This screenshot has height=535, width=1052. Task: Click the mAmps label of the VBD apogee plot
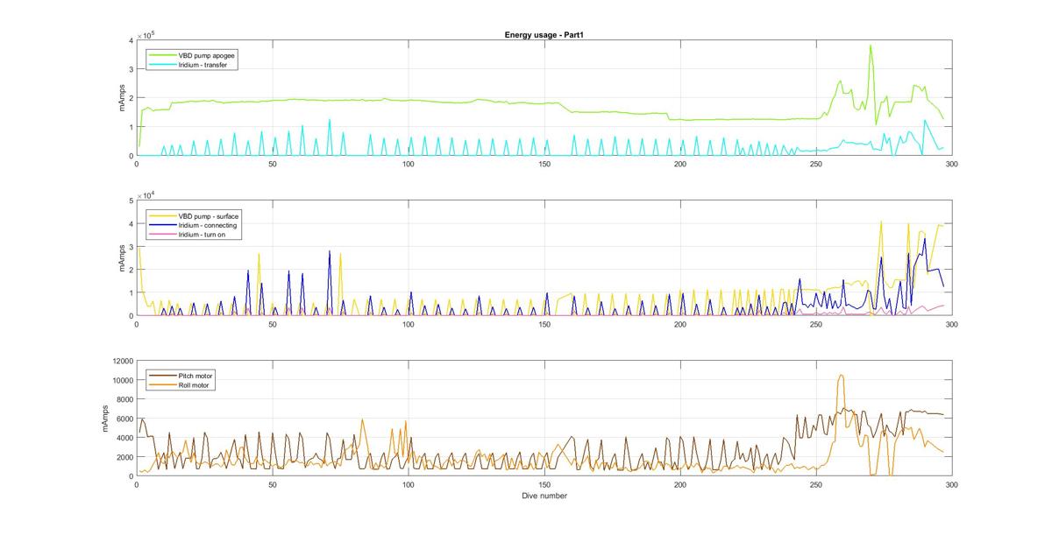point(124,97)
